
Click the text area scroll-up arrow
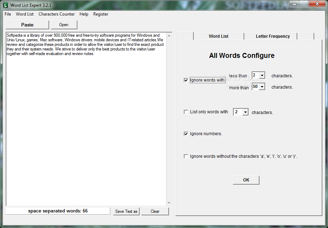click(x=169, y=36)
